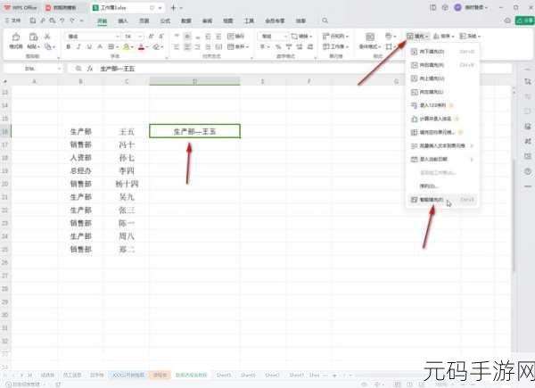The width and height of the screenshot is (535, 388).
Task: Open the Data ribbon tab
Action: [x=186, y=21]
